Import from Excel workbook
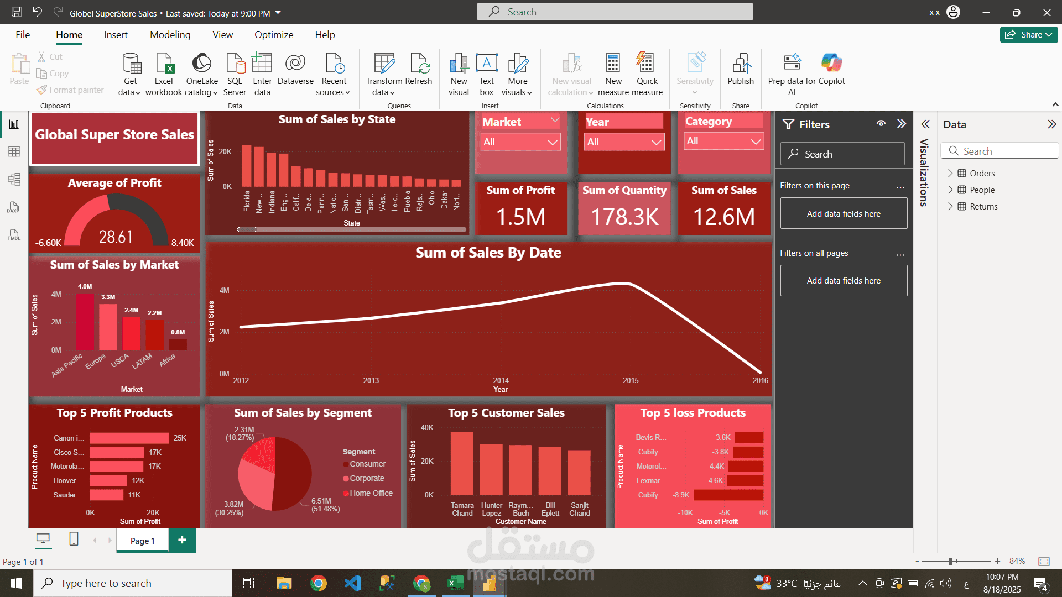1062x597 pixels. [164, 75]
